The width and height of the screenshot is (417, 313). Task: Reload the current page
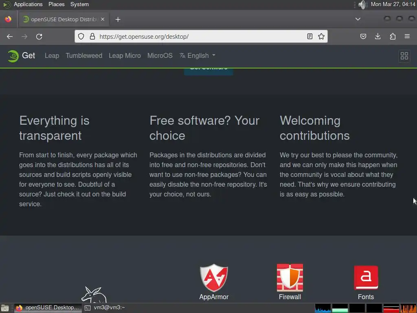coord(39,36)
